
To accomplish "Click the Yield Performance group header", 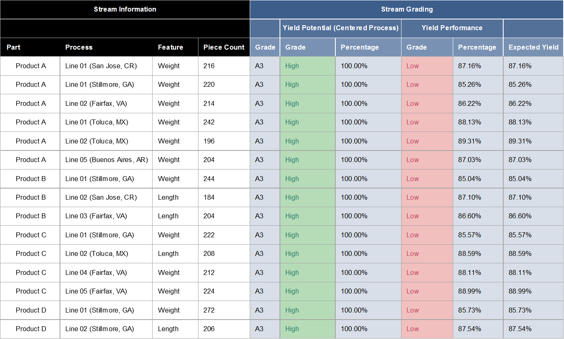I will click(x=452, y=28).
